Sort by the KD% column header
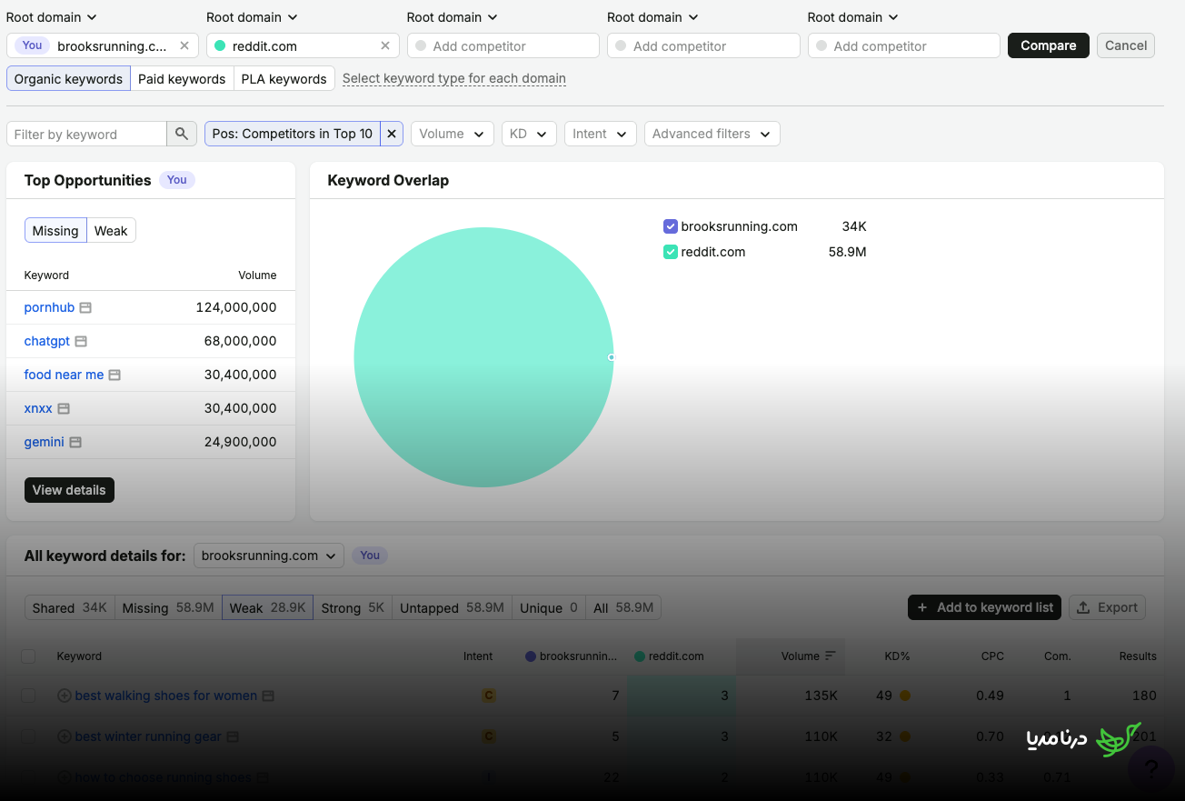The image size is (1185, 801). (x=897, y=656)
